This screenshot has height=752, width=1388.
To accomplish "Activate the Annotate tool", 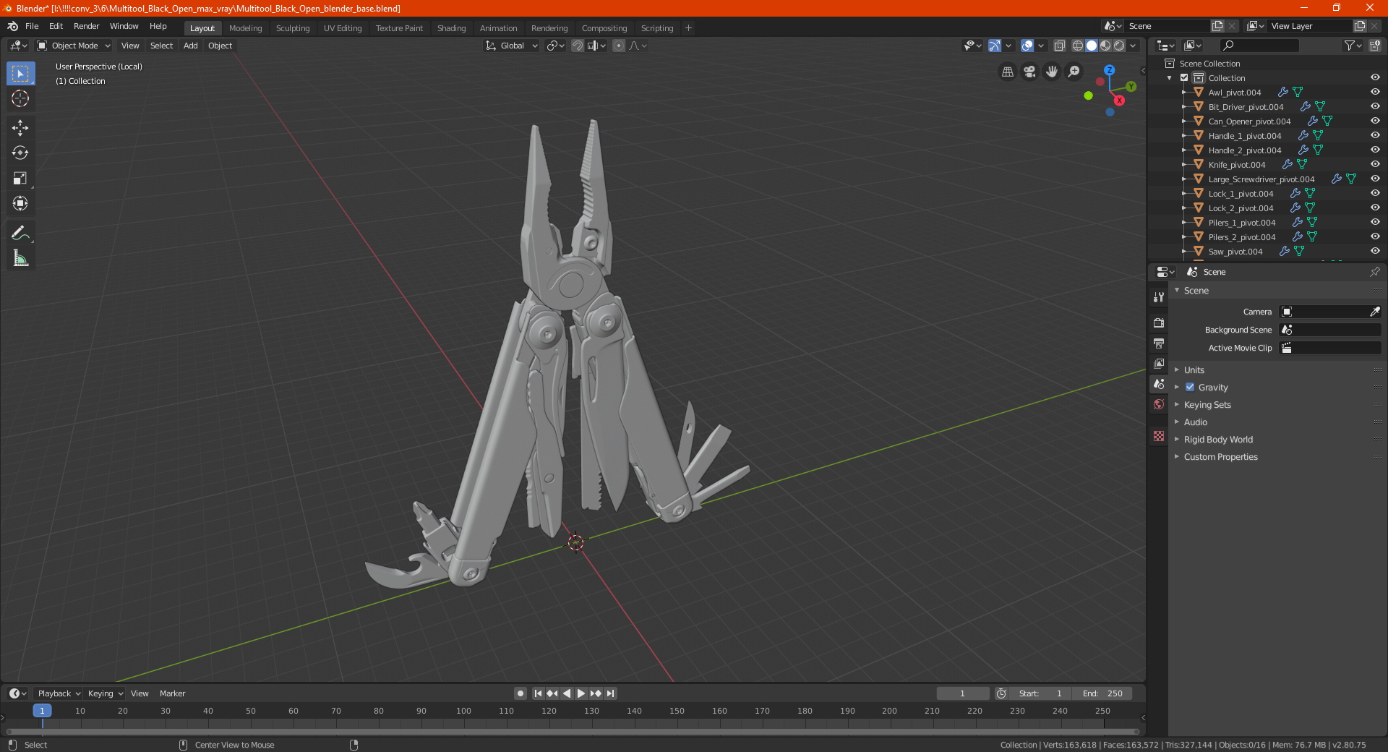I will tap(20, 233).
